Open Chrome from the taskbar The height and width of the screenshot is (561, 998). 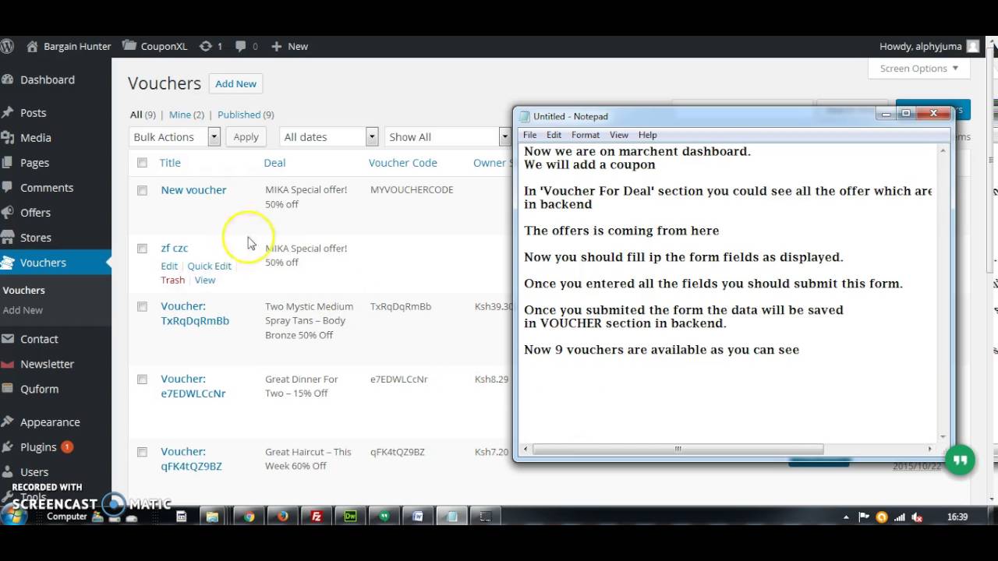tap(249, 516)
